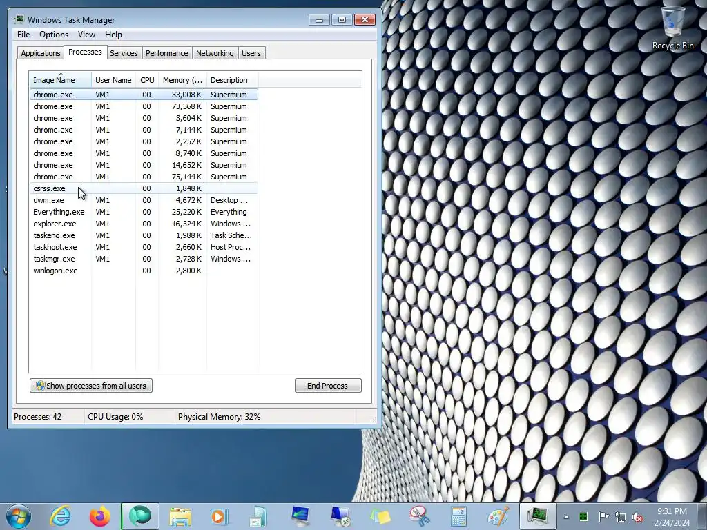Launch Internet Explorer from the taskbar
The height and width of the screenshot is (530, 707).
(x=60, y=516)
